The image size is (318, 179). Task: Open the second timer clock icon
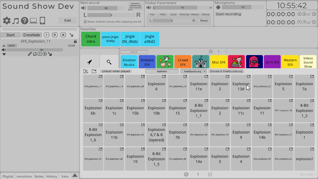[x=314, y=22]
